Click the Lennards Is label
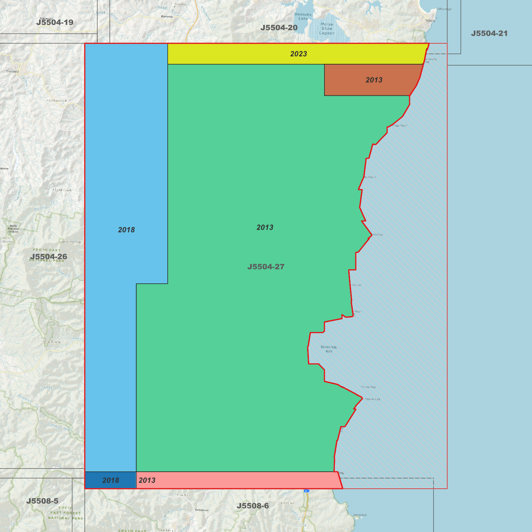 point(360,515)
